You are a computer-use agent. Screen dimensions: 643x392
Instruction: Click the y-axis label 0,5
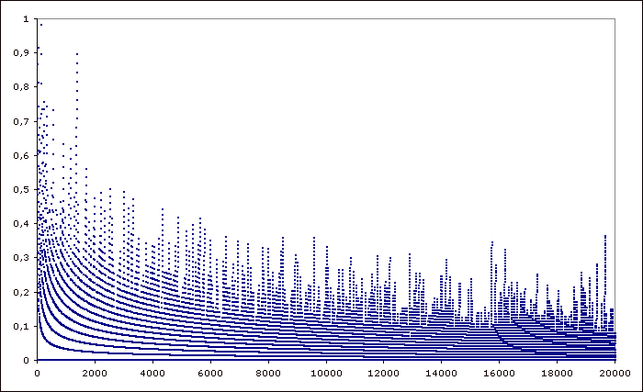(x=21, y=189)
